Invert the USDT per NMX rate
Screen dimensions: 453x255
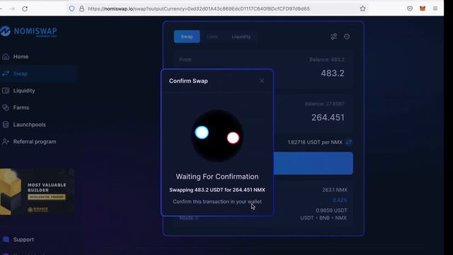click(x=349, y=142)
